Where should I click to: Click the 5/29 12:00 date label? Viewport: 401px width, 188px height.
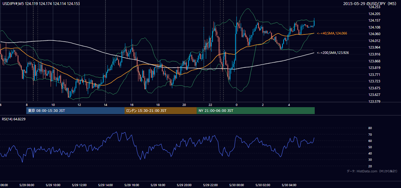point(79,185)
